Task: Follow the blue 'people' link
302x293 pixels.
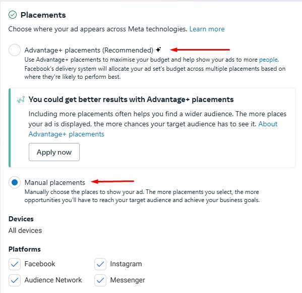Action: click(x=268, y=60)
